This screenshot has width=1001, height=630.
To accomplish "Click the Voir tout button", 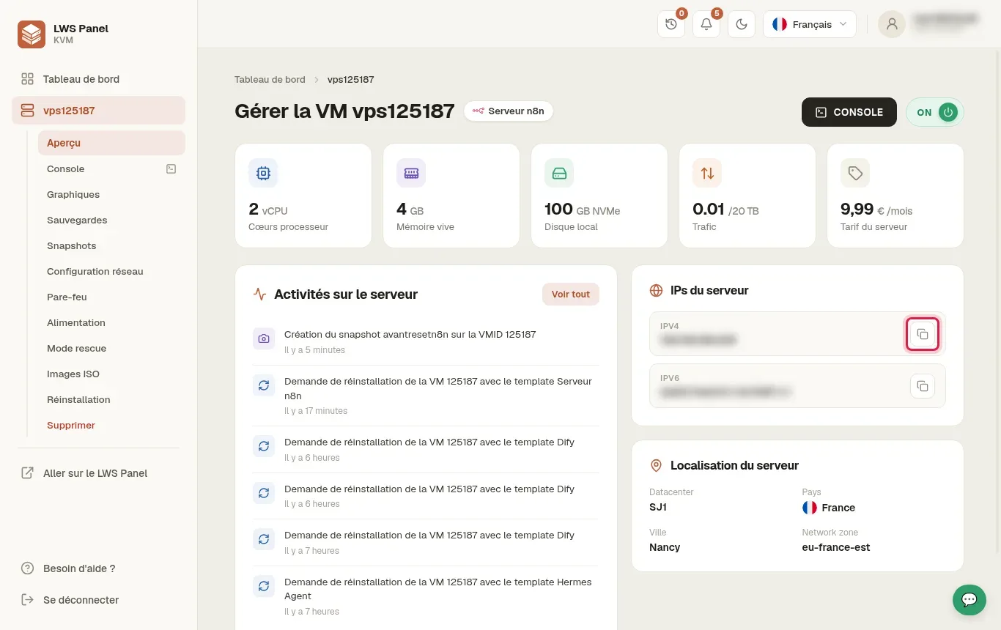I will 571,294.
